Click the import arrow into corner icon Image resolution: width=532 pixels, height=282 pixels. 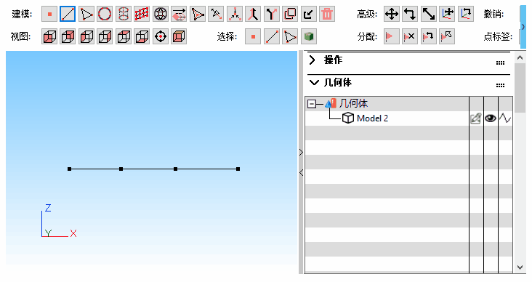[308, 14]
